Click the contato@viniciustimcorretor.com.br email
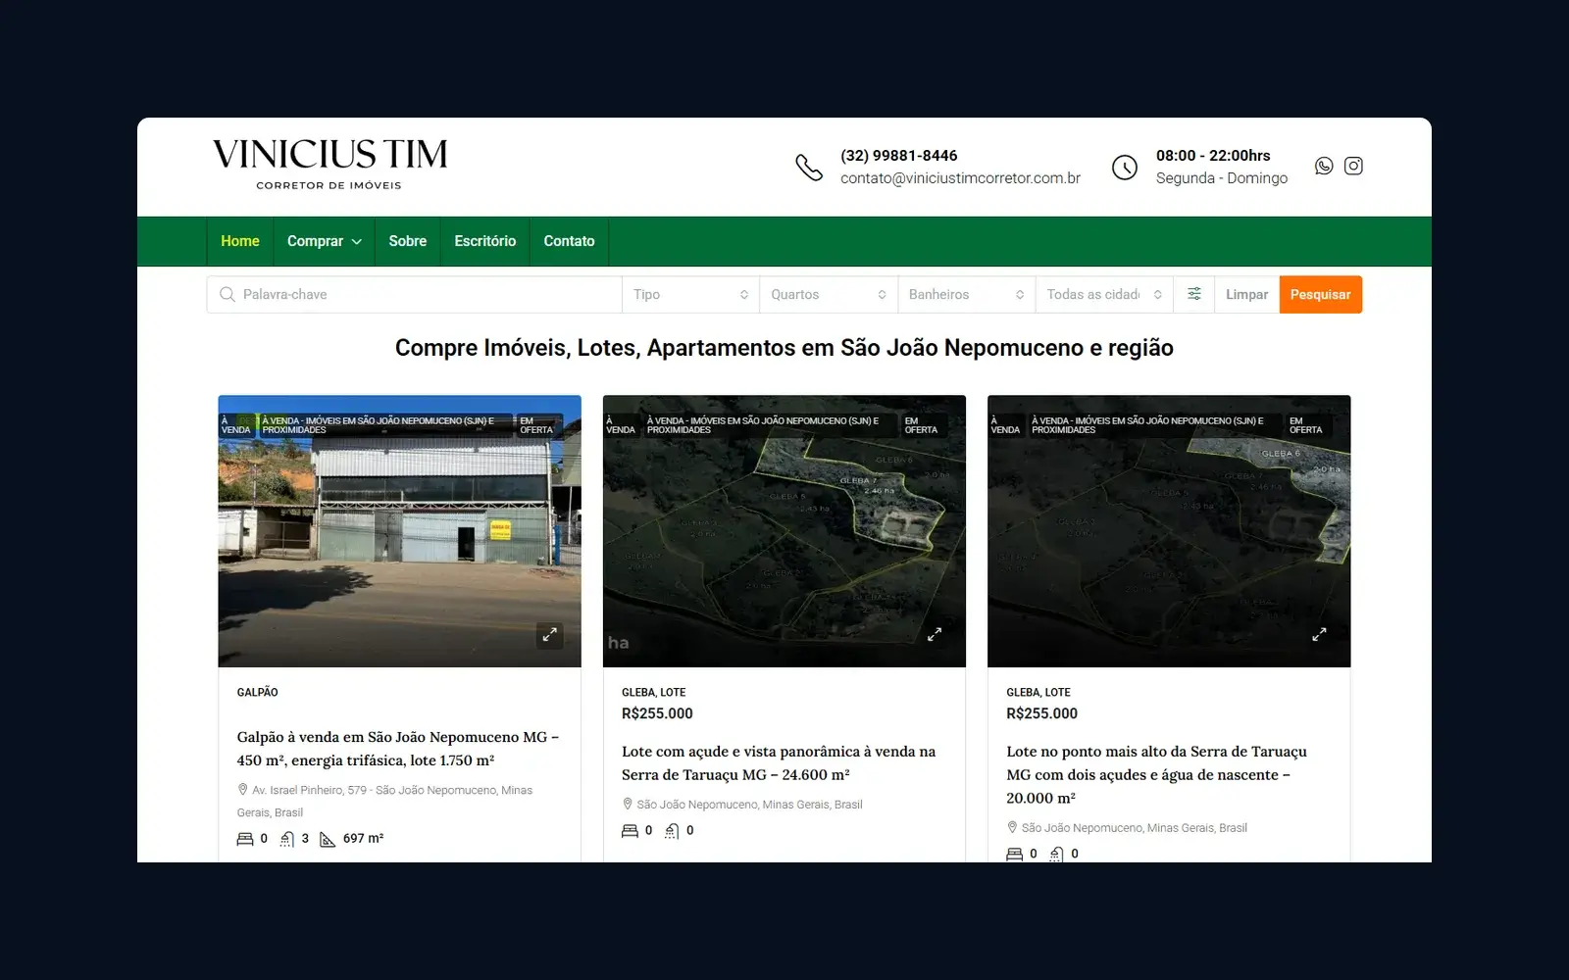This screenshot has width=1569, height=980. (x=960, y=178)
